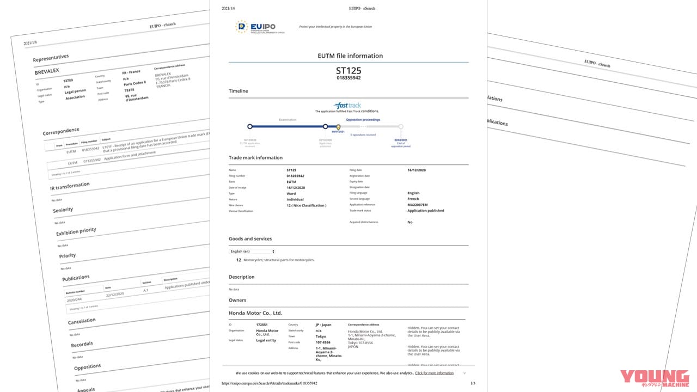Click the Opposition proceedings label
Screen dimensions: 697x392
tap(363, 119)
